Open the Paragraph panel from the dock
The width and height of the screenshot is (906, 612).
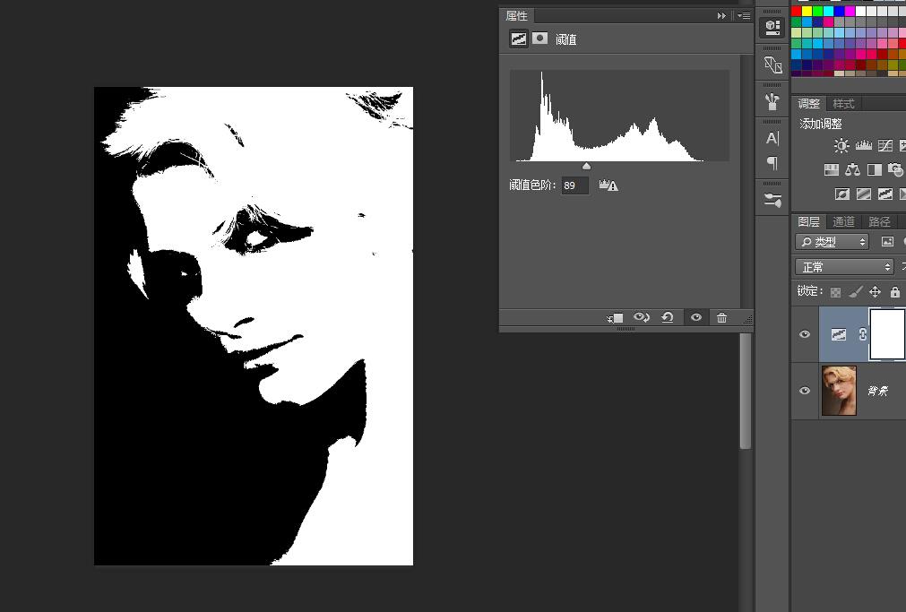pos(772,164)
